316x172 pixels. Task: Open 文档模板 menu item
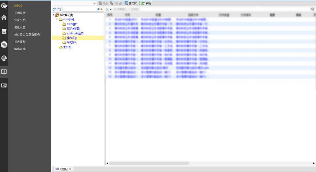(20, 13)
